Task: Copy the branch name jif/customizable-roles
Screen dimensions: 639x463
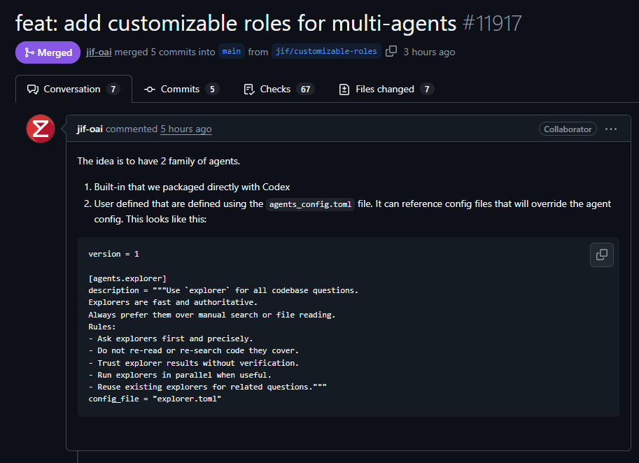Action: click(x=391, y=51)
